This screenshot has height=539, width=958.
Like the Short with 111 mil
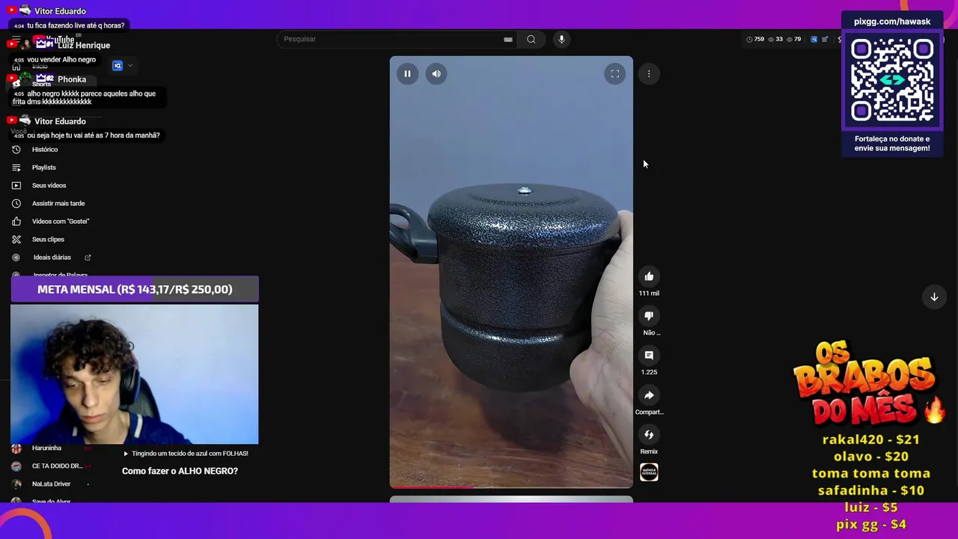click(x=649, y=276)
